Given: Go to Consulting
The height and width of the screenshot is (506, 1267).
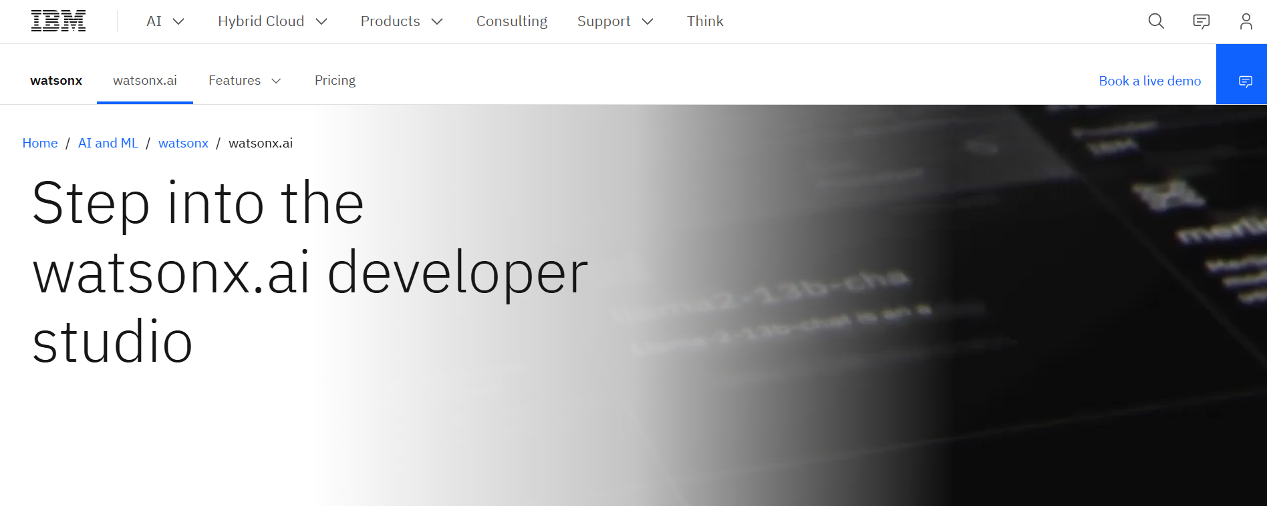Looking at the screenshot, I should pyautogui.click(x=512, y=21).
